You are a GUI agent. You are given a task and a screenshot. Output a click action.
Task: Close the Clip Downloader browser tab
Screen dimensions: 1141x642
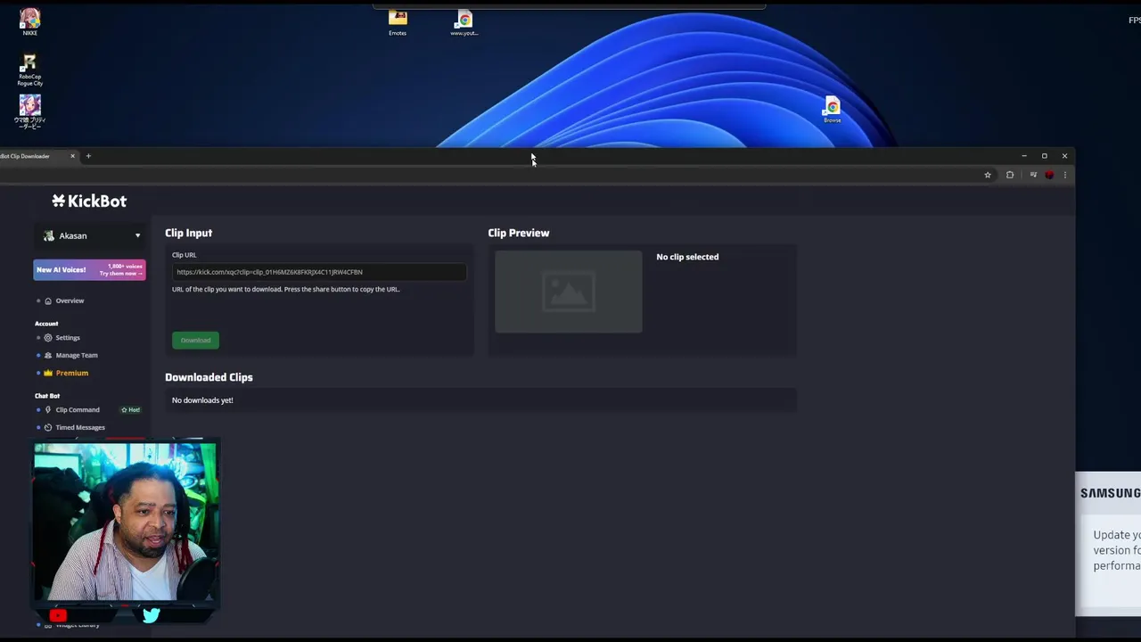click(x=73, y=156)
